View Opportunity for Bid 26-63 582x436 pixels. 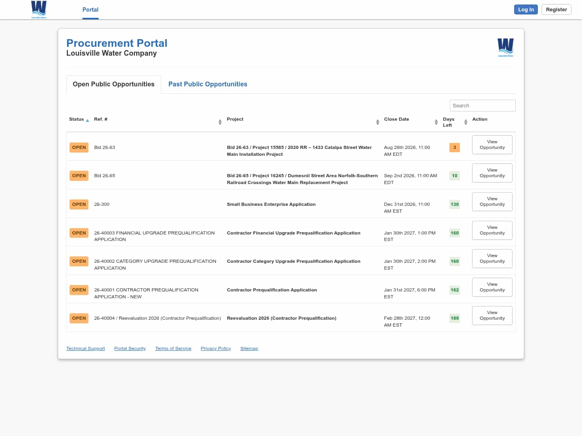point(492,145)
